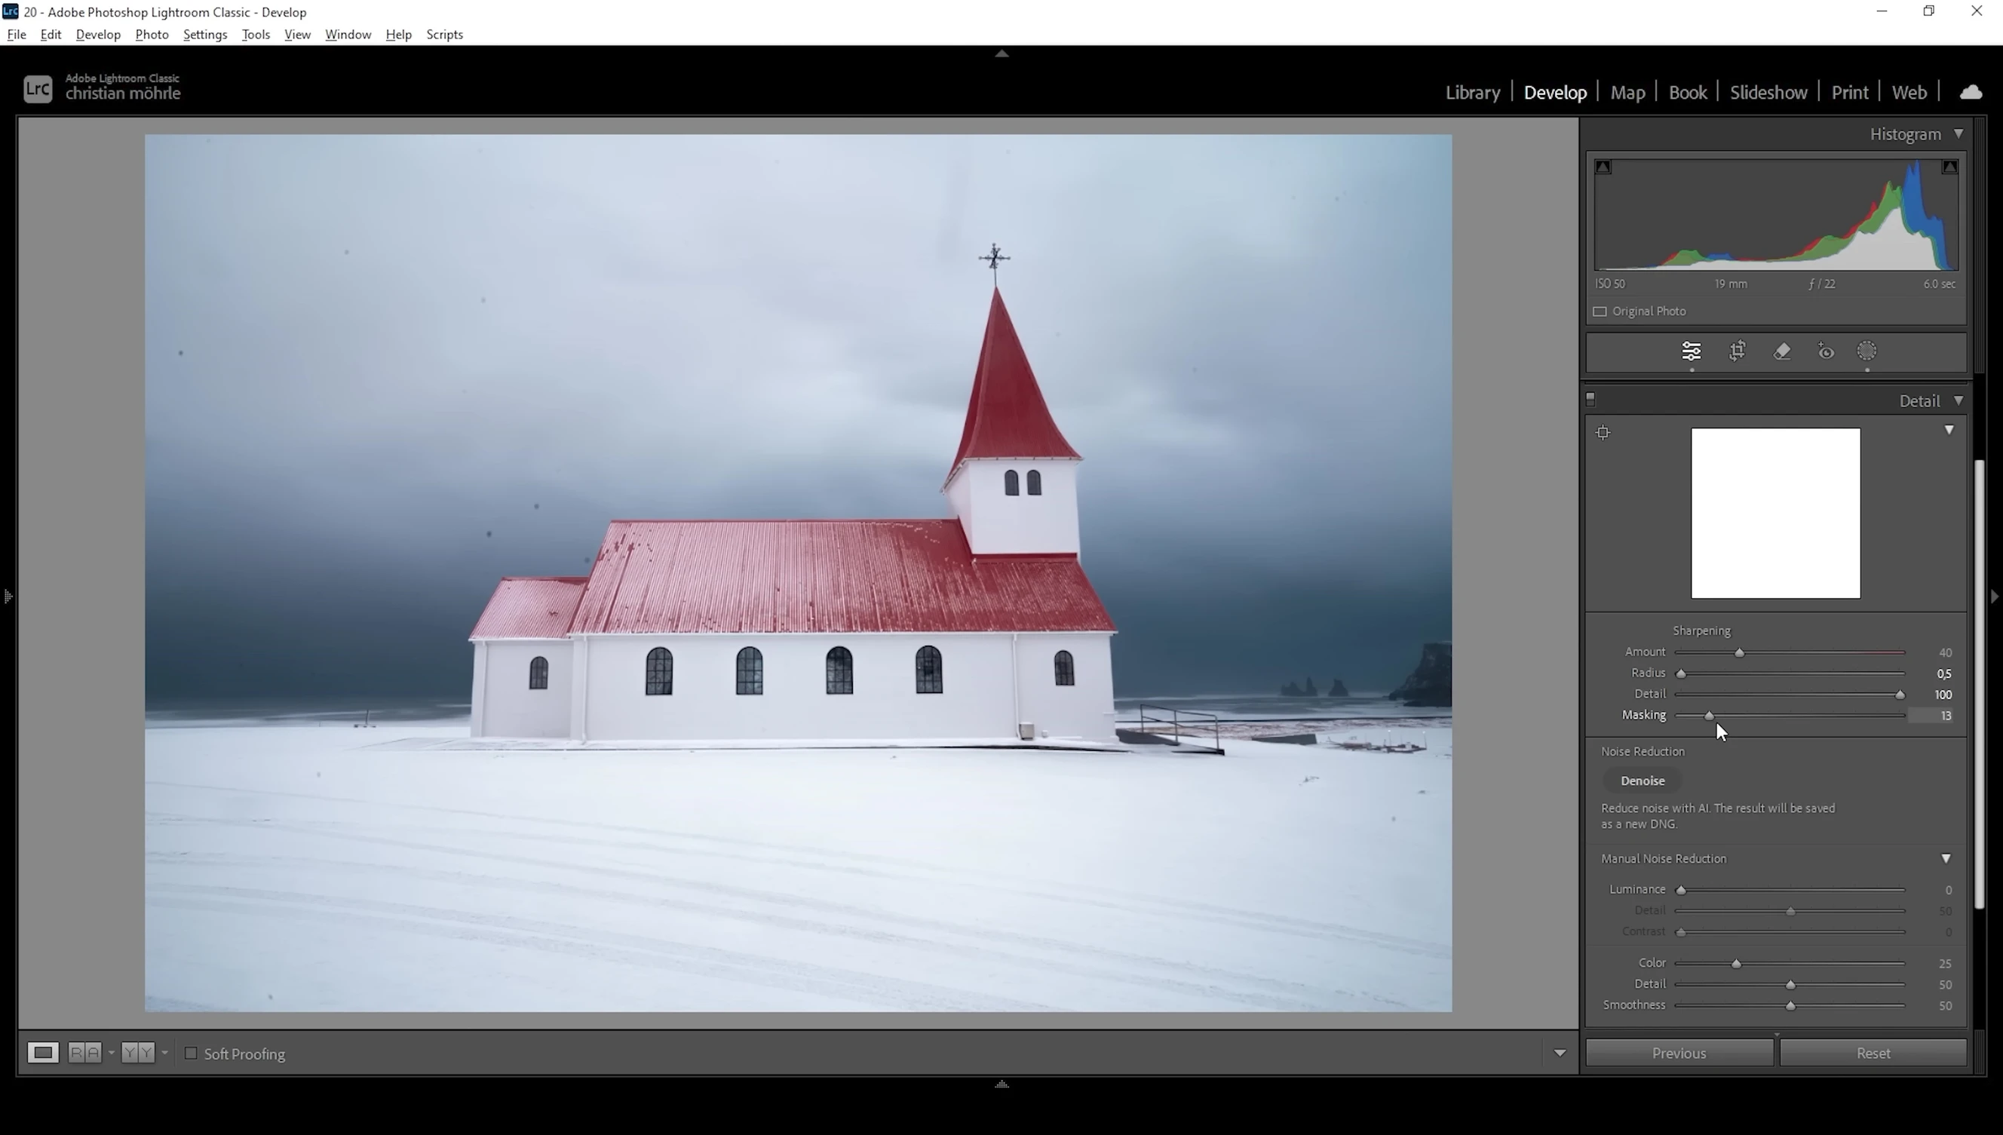Select the Crop overlay tool
This screenshot has width=2003, height=1135.
click(x=1738, y=351)
